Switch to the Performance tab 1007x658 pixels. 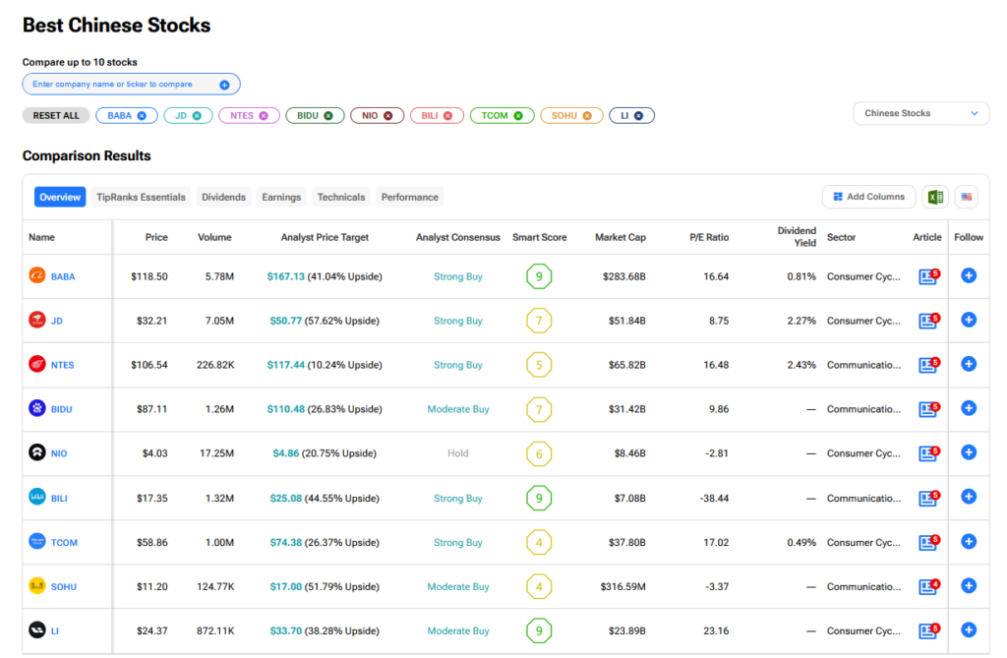[410, 198]
